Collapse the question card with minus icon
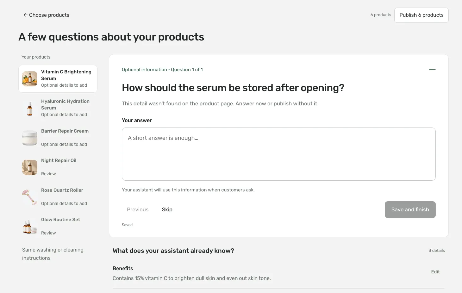Screen dimensions: 462x293 [x=432, y=70]
